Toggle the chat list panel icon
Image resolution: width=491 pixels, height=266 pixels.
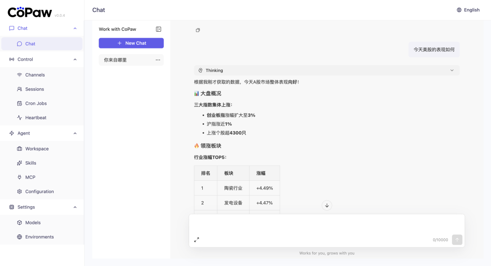click(x=159, y=29)
